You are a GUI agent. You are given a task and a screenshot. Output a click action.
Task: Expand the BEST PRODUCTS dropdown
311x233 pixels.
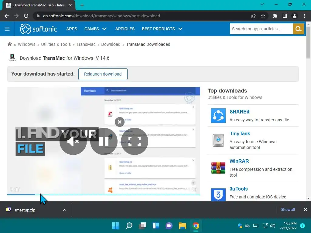162,29
